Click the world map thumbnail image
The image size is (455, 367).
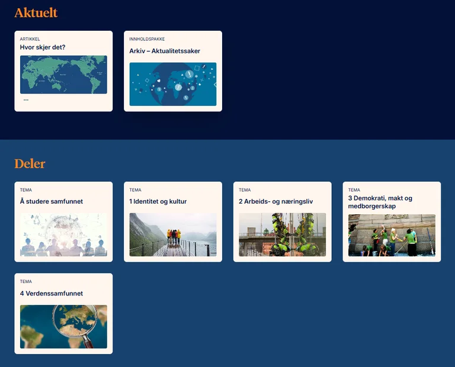click(63, 75)
